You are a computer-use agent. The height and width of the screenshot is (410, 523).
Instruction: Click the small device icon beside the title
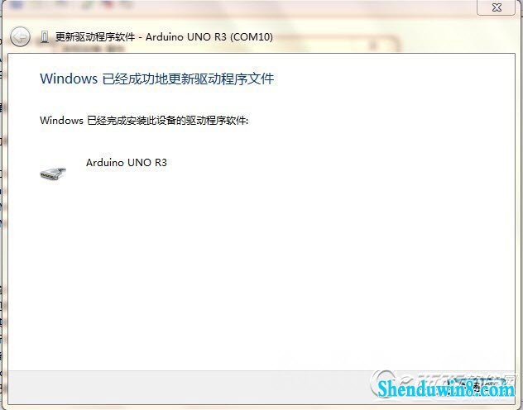click(x=44, y=37)
